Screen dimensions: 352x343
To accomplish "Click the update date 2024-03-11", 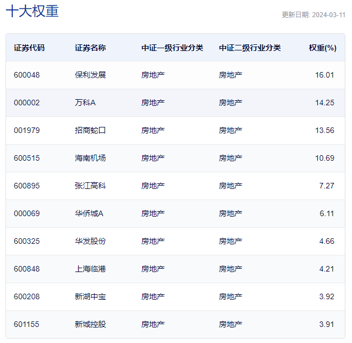I will pos(329,15).
